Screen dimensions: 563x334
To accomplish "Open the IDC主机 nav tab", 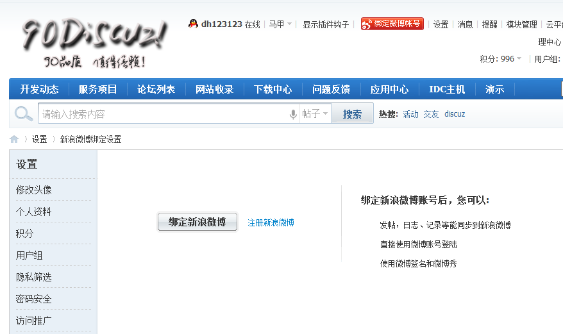I will (x=447, y=89).
